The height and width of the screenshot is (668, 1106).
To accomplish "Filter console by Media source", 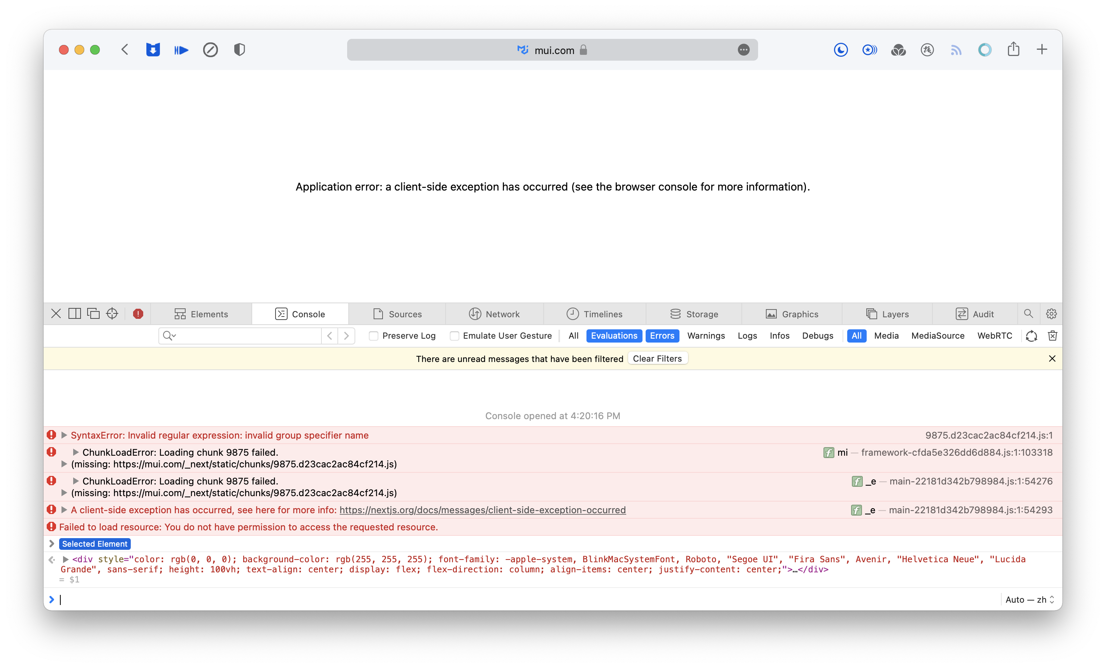I will [887, 336].
